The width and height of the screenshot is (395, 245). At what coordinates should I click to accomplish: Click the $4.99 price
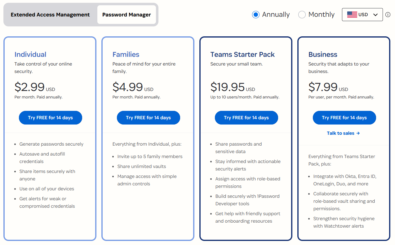[x=128, y=87]
